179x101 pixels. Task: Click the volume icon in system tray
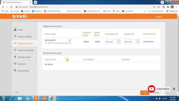[166, 98]
